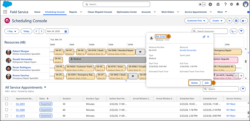Switch to the Scheduling Console tab
The image size is (250, 121).
pos(55,12)
